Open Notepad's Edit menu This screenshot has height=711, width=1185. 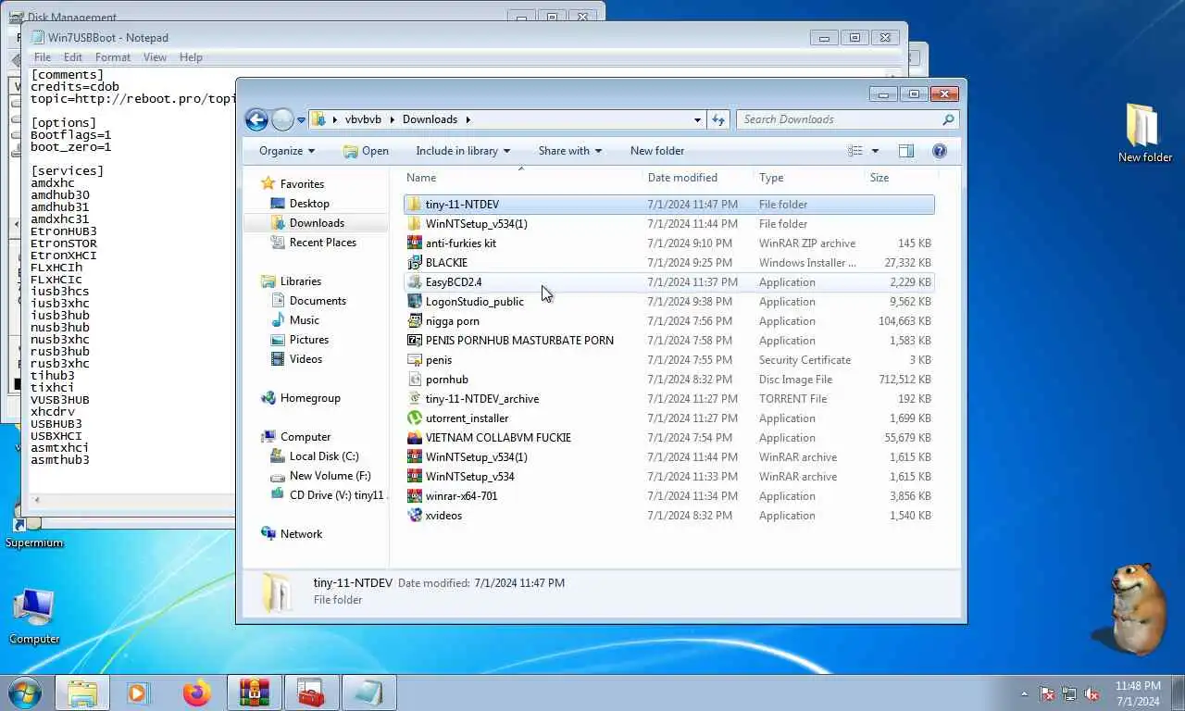73,57
